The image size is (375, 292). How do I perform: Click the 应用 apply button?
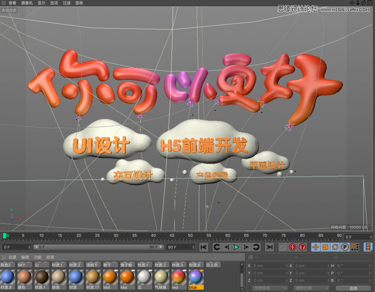tap(354, 288)
